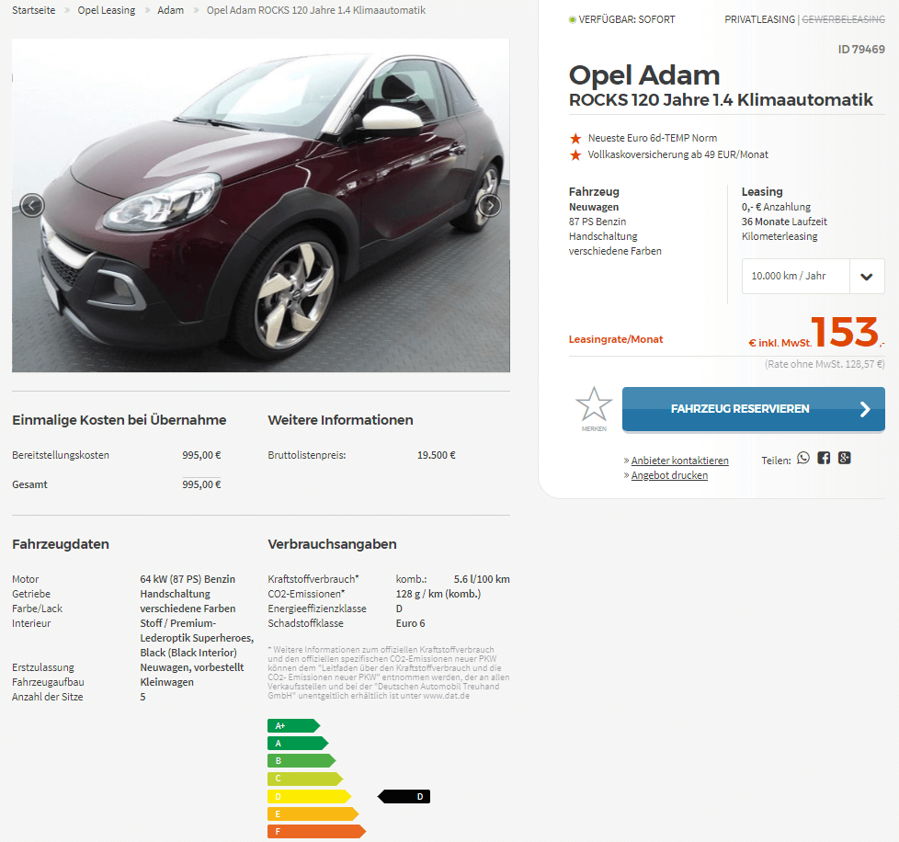Click the green B efficiency class bar
The height and width of the screenshot is (842, 899).
tap(302, 760)
